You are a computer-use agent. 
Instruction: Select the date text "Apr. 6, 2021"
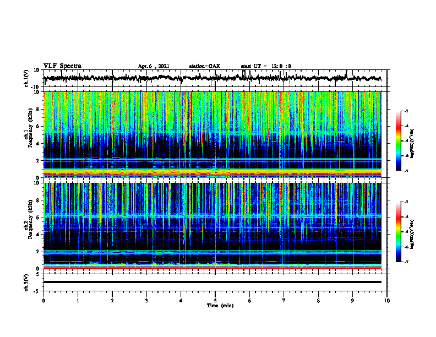pyautogui.click(x=154, y=66)
